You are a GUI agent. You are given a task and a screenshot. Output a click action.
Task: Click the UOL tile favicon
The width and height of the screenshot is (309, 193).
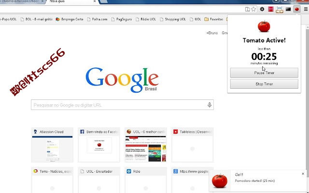[129, 132]
